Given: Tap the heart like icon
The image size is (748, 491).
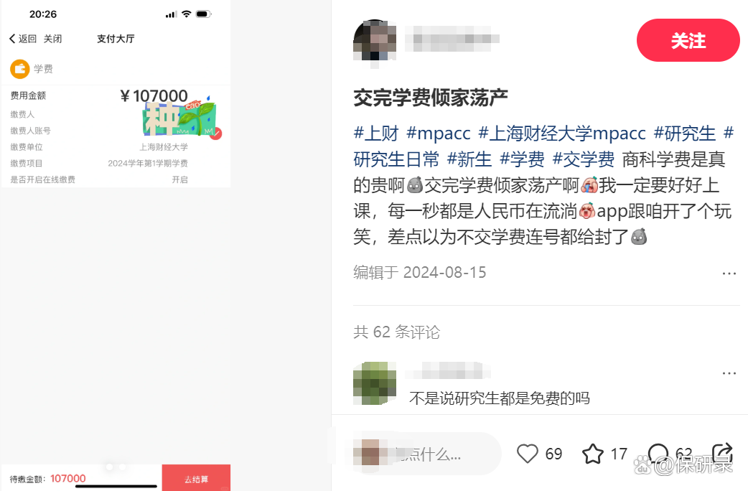Looking at the screenshot, I should pyautogui.click(x=527, y=453).
